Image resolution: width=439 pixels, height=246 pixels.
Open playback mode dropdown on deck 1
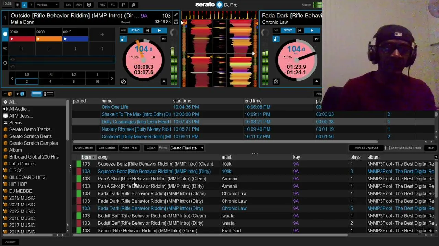164,39
